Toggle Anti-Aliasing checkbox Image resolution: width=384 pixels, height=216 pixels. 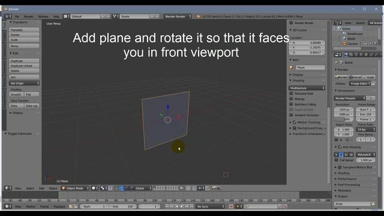[340, 147]
